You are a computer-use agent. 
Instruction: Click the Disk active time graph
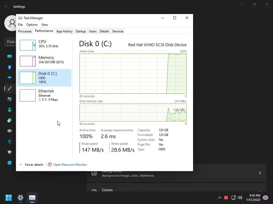pos(133,74)
